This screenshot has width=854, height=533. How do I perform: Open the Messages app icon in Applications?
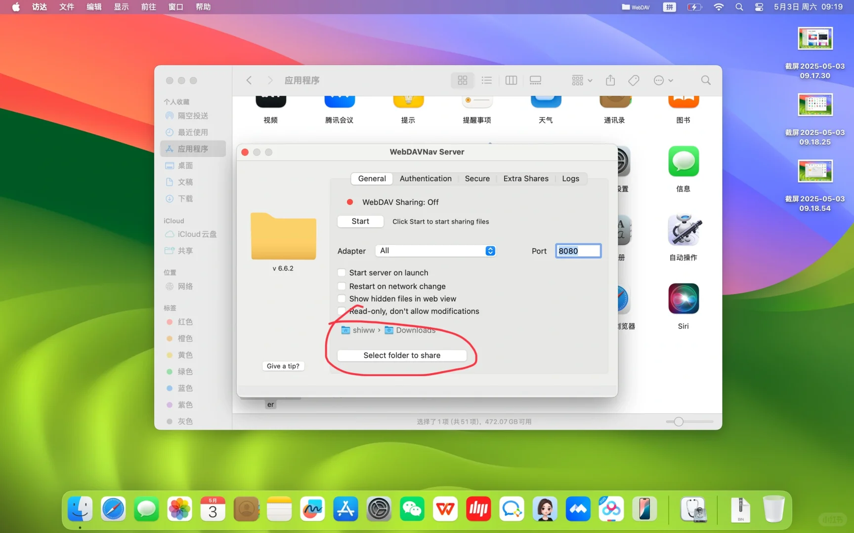pyautogui.click(x=683, y=162)
